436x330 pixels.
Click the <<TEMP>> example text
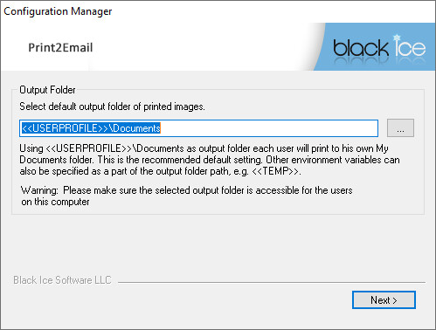point(275,171)
